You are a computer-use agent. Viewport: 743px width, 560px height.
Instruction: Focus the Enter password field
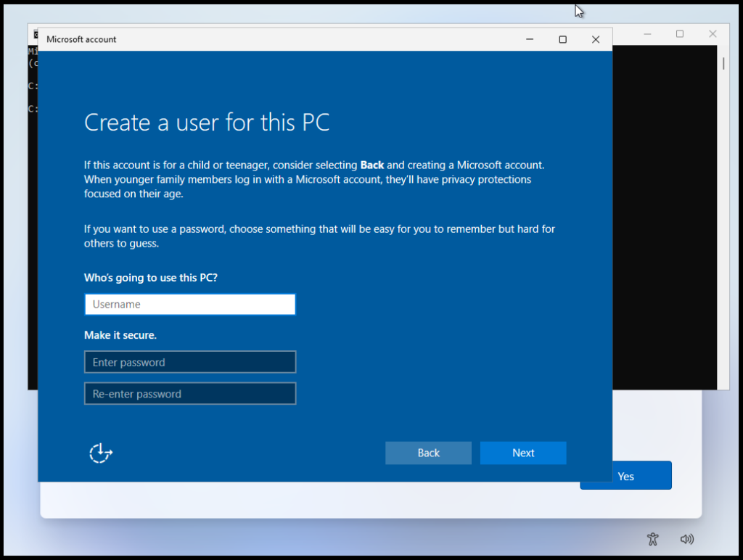tap(190, 362)
